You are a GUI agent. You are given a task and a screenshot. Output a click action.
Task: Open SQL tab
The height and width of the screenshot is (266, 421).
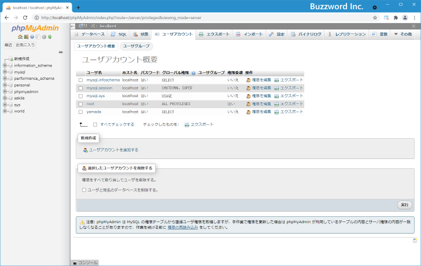click(x=119, y=34)
